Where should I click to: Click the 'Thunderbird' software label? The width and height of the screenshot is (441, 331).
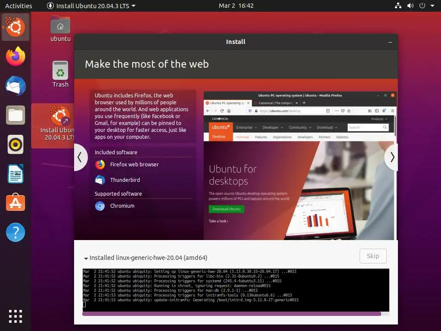(x=125, y=180)
